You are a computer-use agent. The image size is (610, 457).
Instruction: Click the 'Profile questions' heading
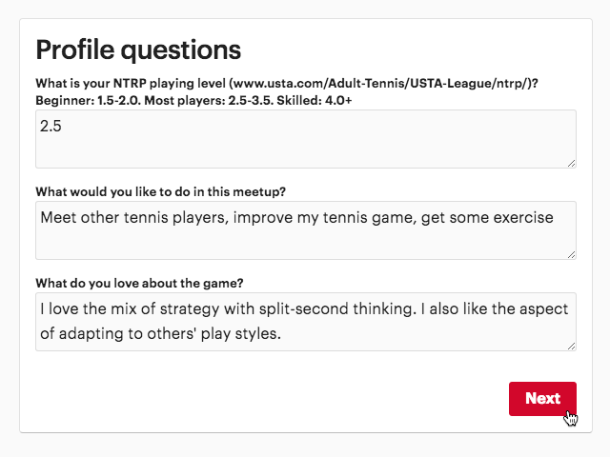coord(138,50)
